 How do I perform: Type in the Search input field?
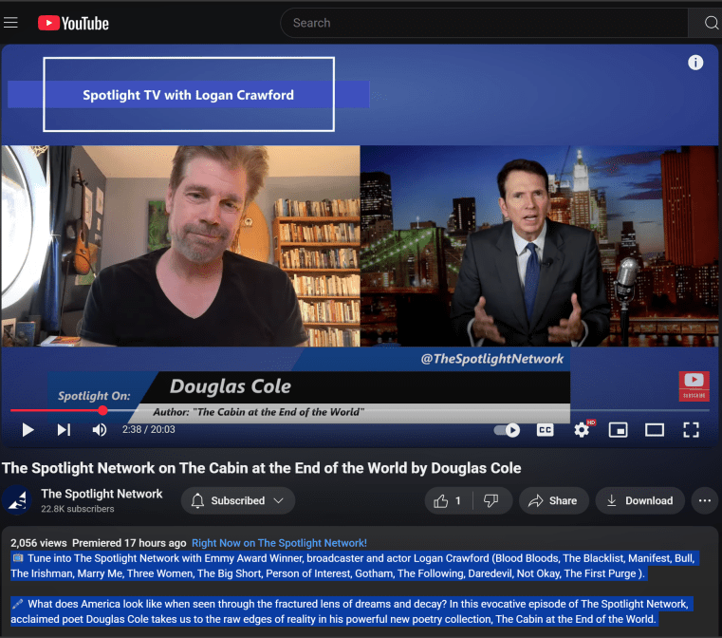pos(484,23)
